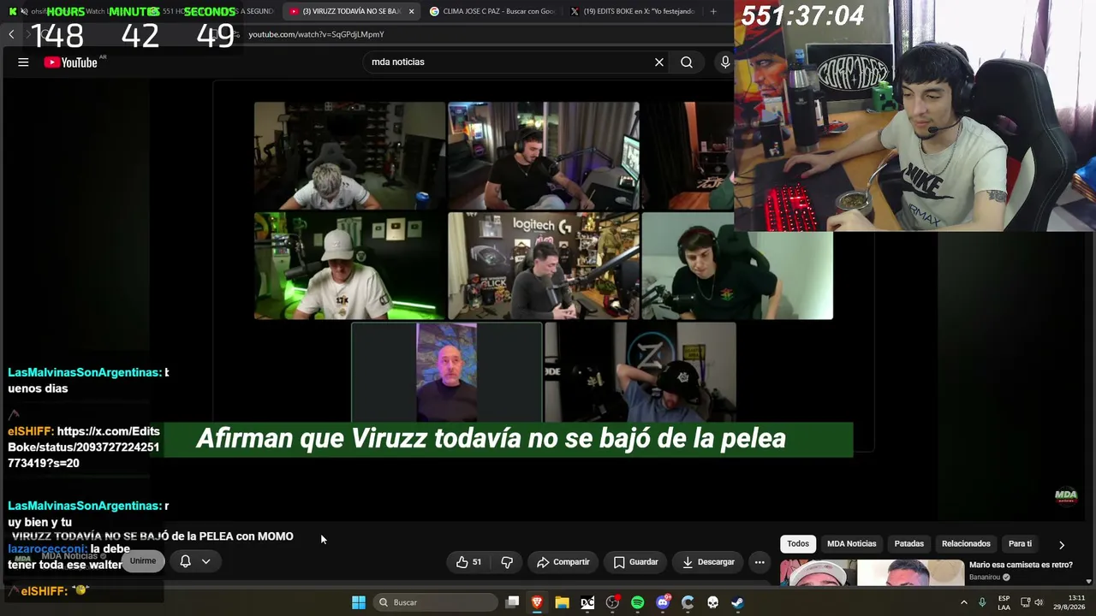The width and height of the screenshot is (1096, 616).
Task: Join the channel with Unirme
Action: [x=143, y=561]
